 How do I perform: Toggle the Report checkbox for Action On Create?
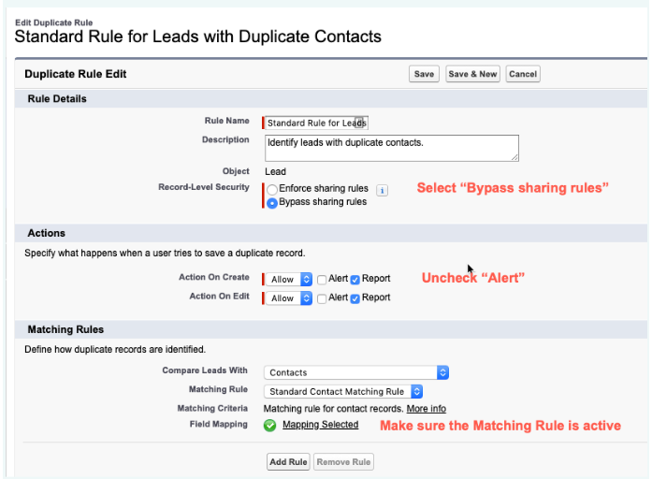click(355, 279)
